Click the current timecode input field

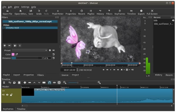69,70
